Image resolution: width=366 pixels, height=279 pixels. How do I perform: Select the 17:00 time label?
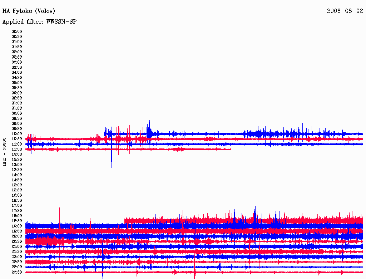tap(17, 205)
